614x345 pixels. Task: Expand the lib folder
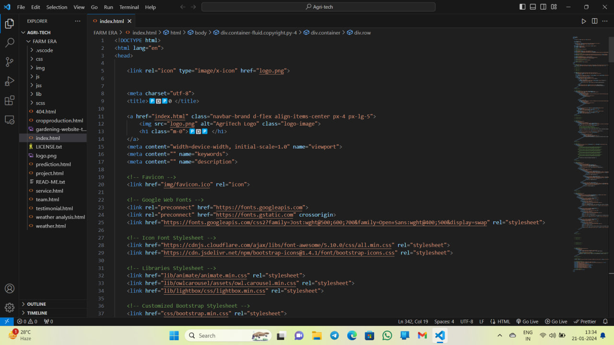[53, 94]
